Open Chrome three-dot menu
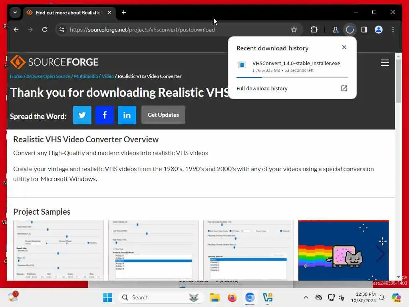This screenshot has width=409, height=307. (x=393, y=30)
